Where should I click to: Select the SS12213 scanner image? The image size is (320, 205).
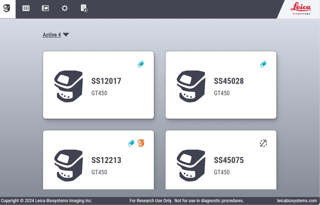[x=68, y=165]
